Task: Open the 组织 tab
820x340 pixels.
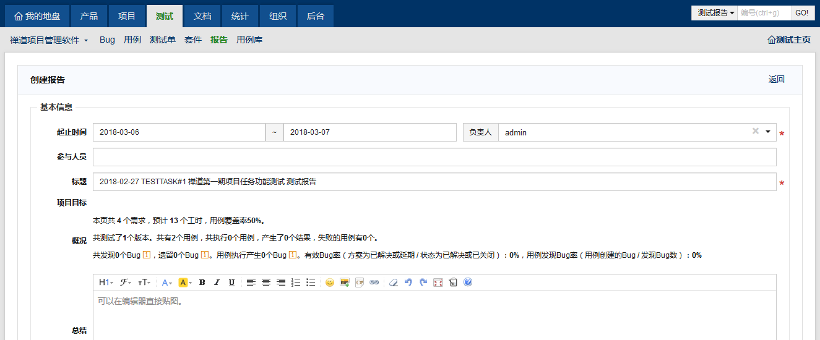Action: point(278,16)
